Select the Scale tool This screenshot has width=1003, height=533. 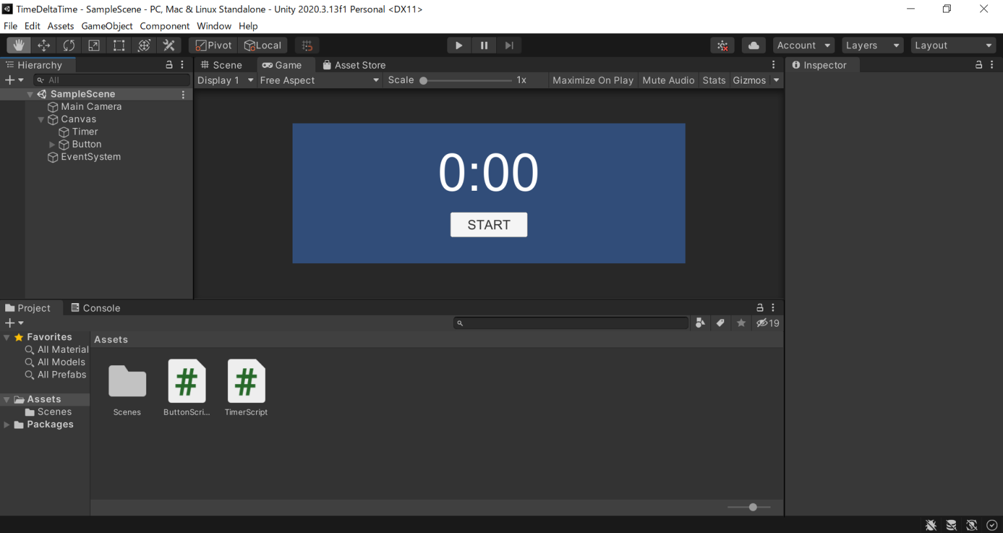point(94,45)
